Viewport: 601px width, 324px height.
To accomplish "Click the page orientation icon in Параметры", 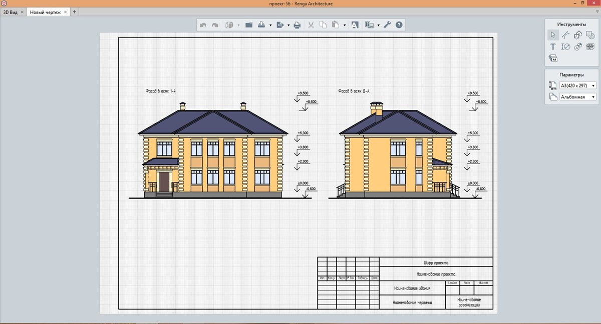I will pos(553,97).
